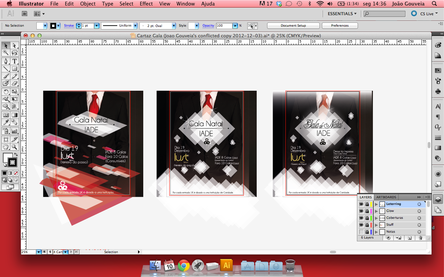The image size is (444, 277).
Task: Open the Object menu
Action: pos(88,4)
